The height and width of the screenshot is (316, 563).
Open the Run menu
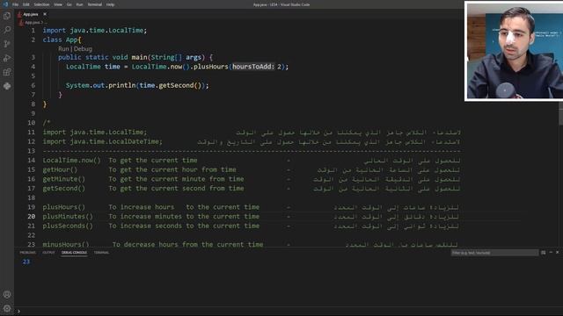[x=80, y=4]
